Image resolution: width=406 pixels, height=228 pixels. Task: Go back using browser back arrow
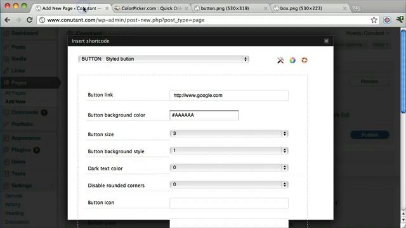point(7,20)
